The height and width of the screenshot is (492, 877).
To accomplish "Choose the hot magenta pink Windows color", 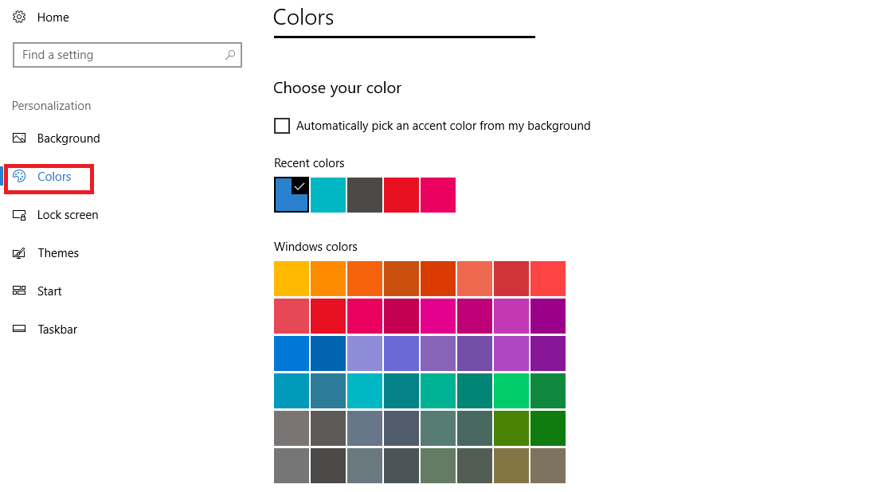I will (x=438, y=316).
